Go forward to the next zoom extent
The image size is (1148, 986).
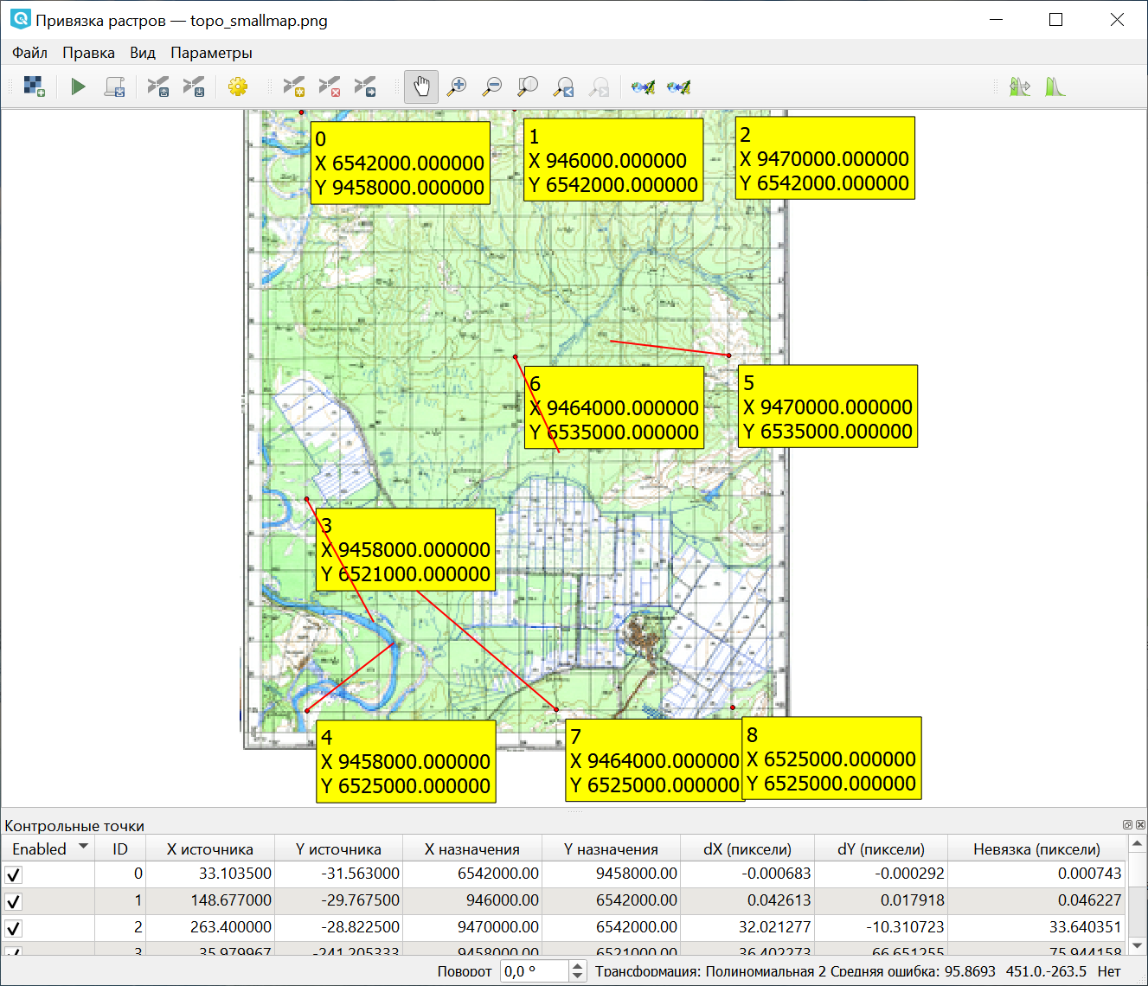click(x=600, y=86)
